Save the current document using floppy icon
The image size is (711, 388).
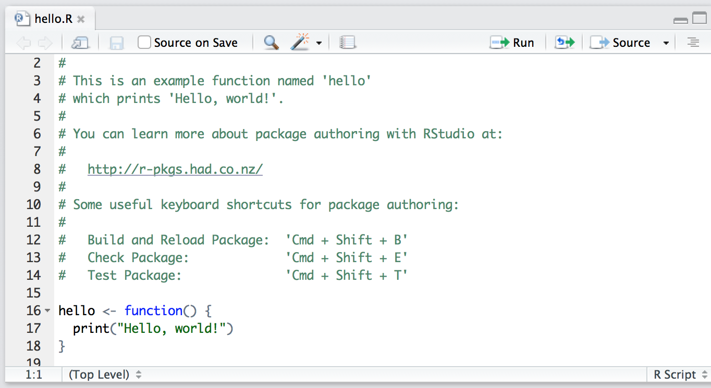click(116, 43)
